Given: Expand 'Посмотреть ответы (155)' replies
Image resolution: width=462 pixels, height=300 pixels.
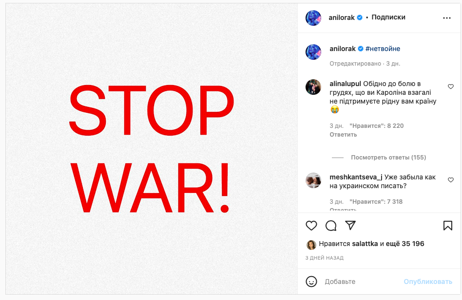Looking at the screenshot, I should click(388, 158).
